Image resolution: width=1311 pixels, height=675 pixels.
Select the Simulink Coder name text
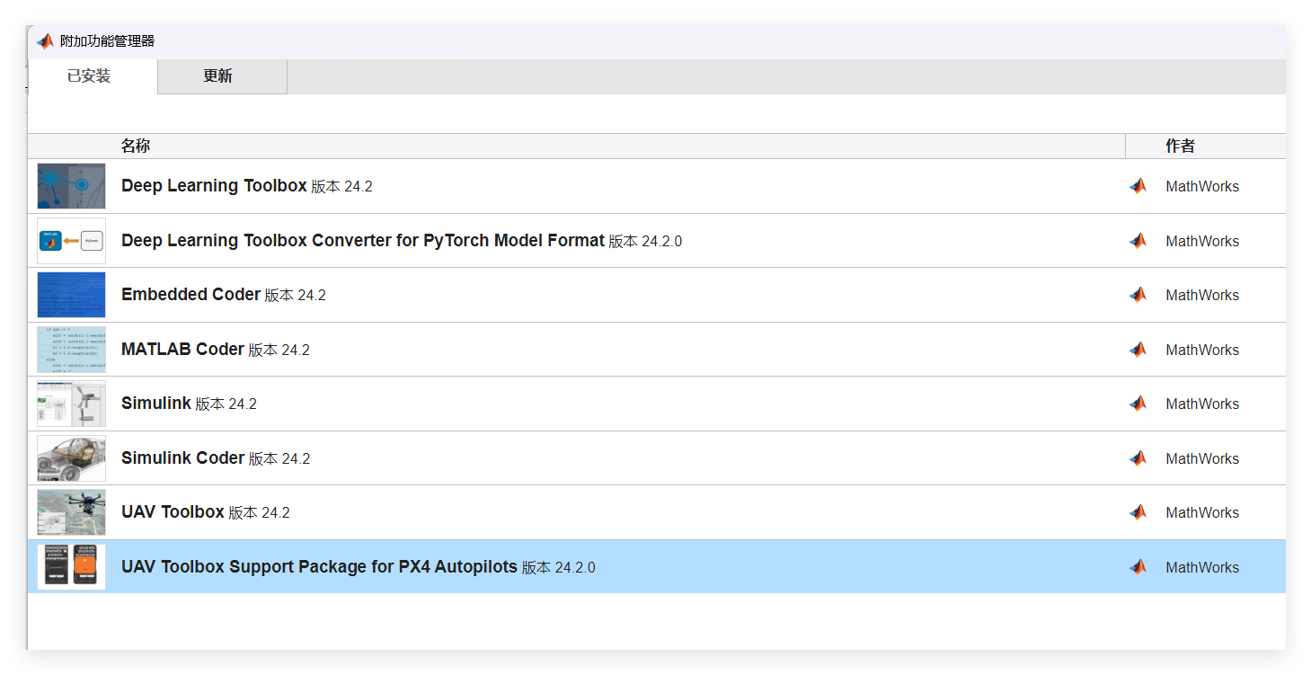(183, 458)
